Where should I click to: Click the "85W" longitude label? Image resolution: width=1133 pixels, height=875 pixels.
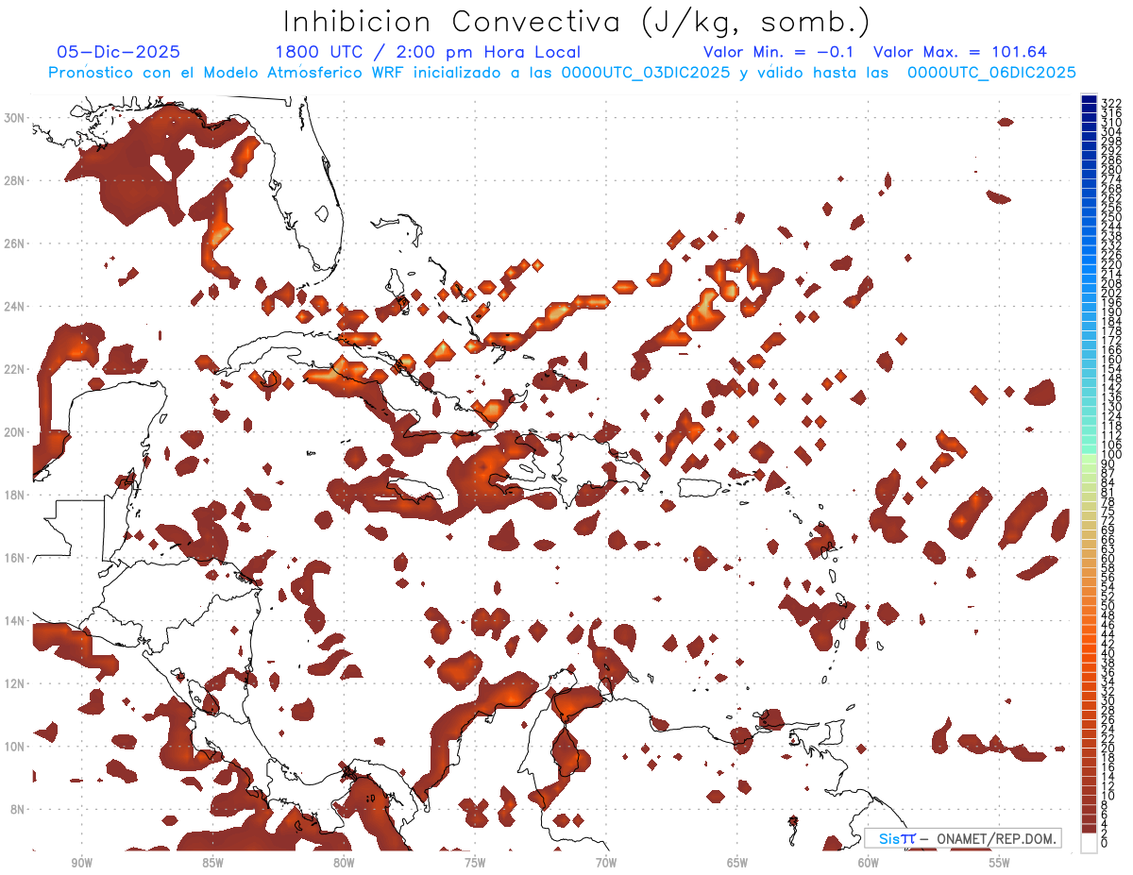[x=212, y=863]
